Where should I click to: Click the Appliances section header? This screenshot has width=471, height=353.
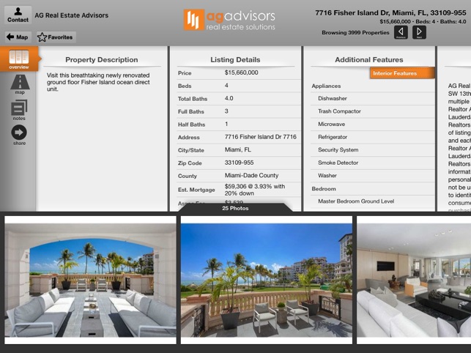326,86
